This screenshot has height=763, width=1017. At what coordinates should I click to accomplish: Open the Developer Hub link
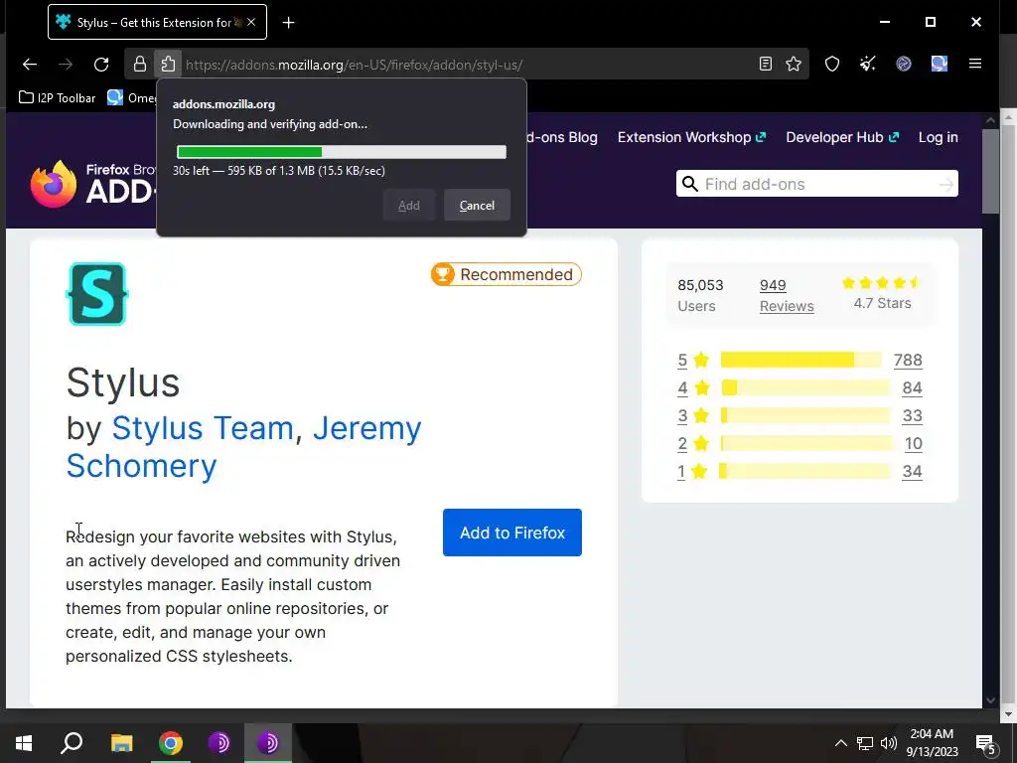[x=842, y=137]
